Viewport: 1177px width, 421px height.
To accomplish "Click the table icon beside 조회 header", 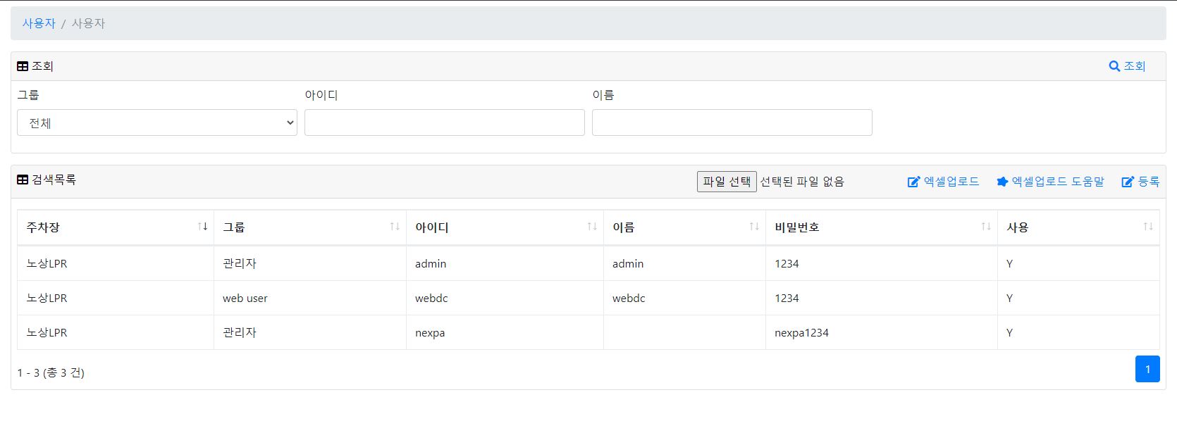I will (x=23, y=66).
